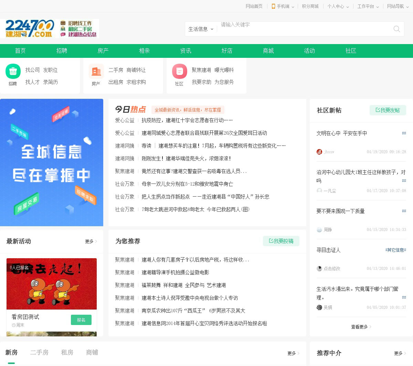Open post 文明在心中 平安在手中
The height and width of the screenshot is (366, 413).
click(x=342, y=133)
